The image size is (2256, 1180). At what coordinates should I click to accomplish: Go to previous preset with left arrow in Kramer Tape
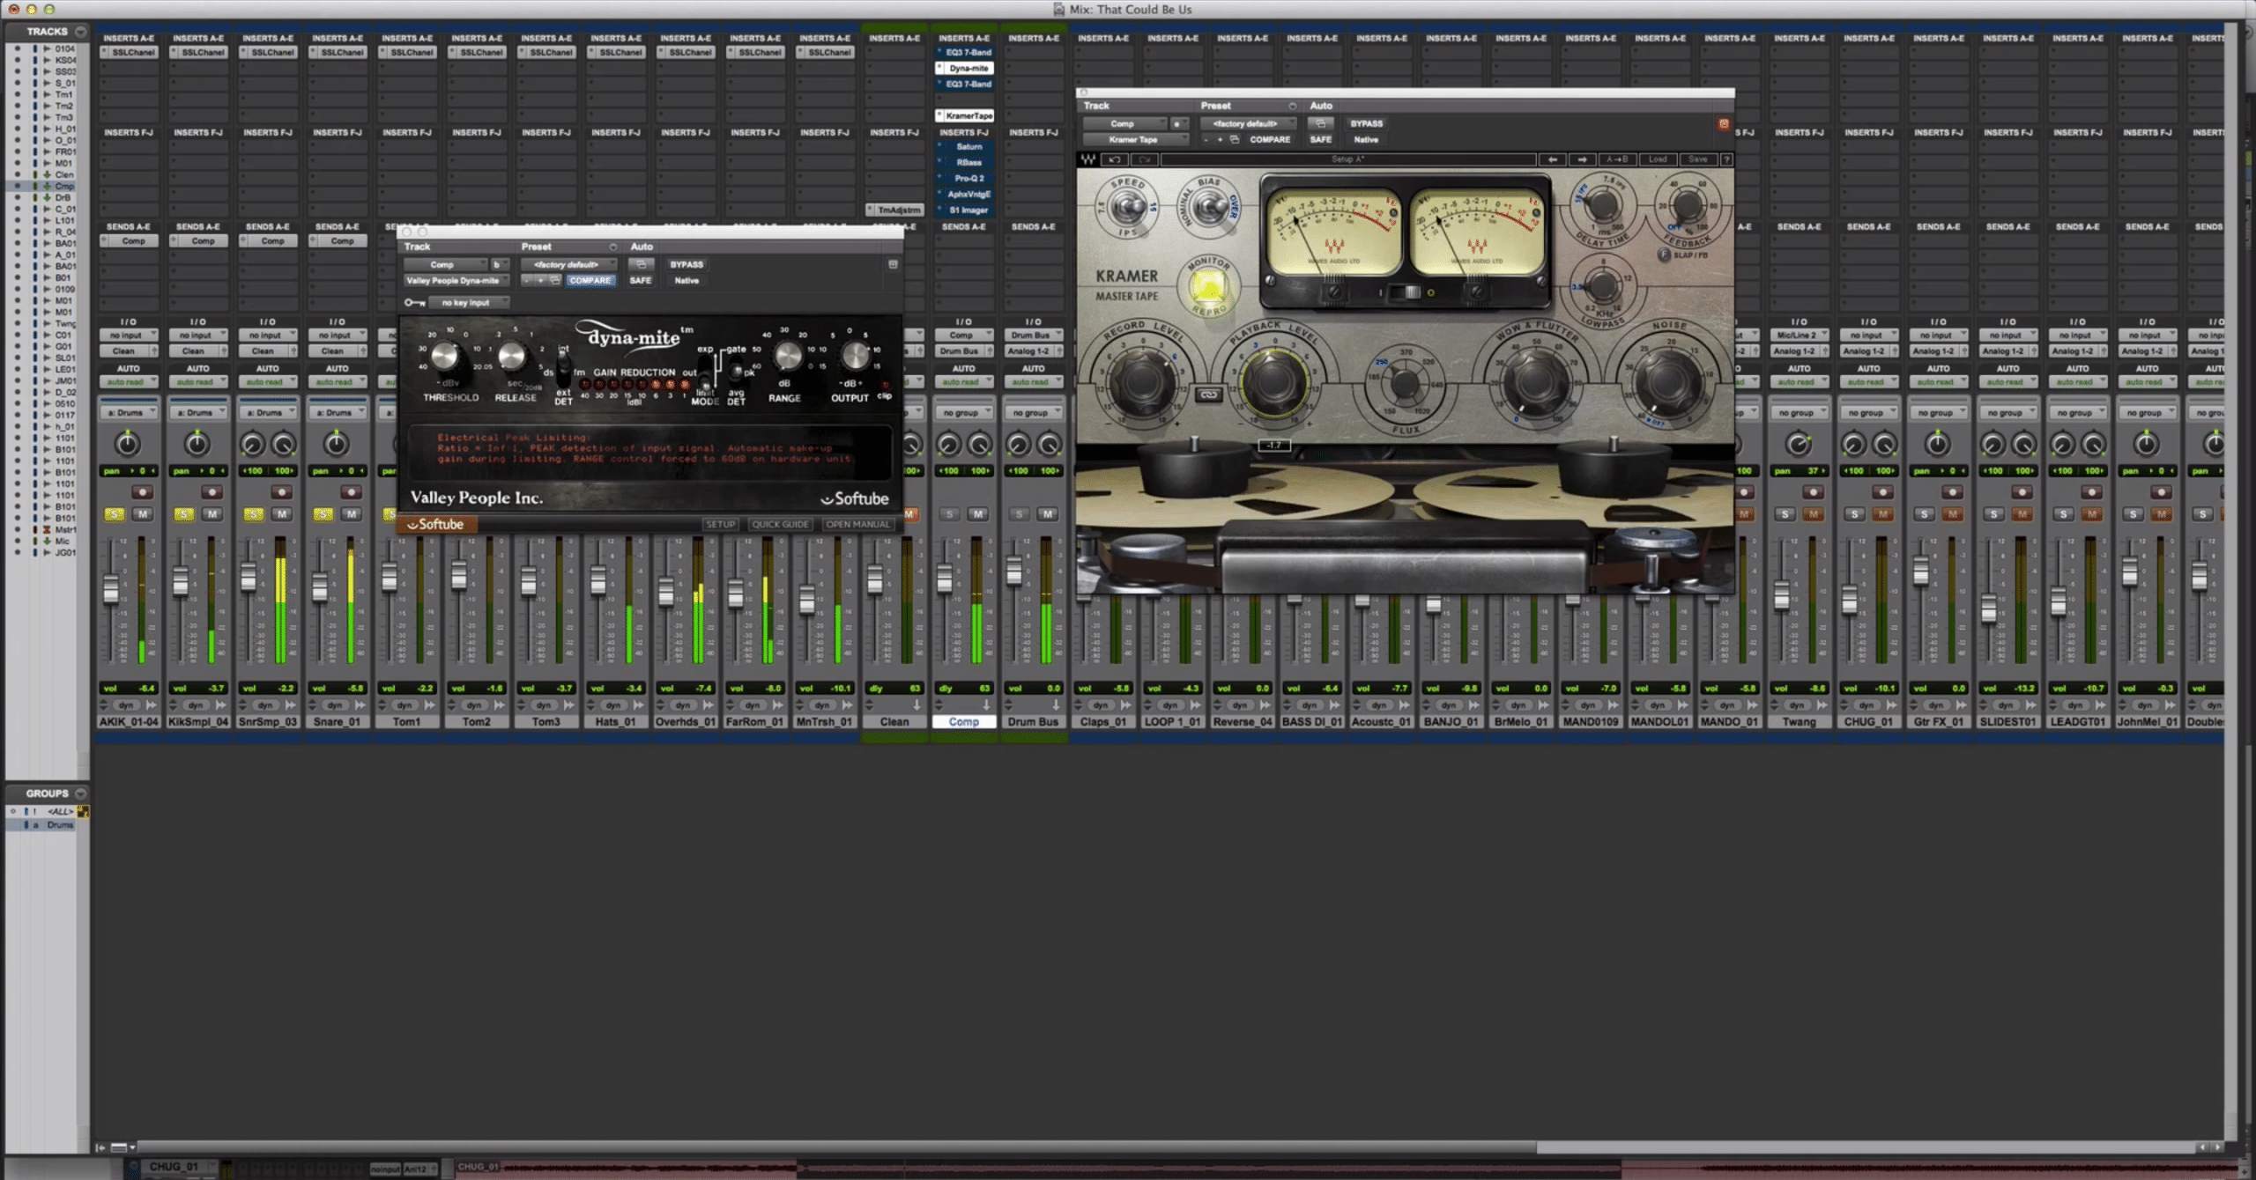(1552, 159)
